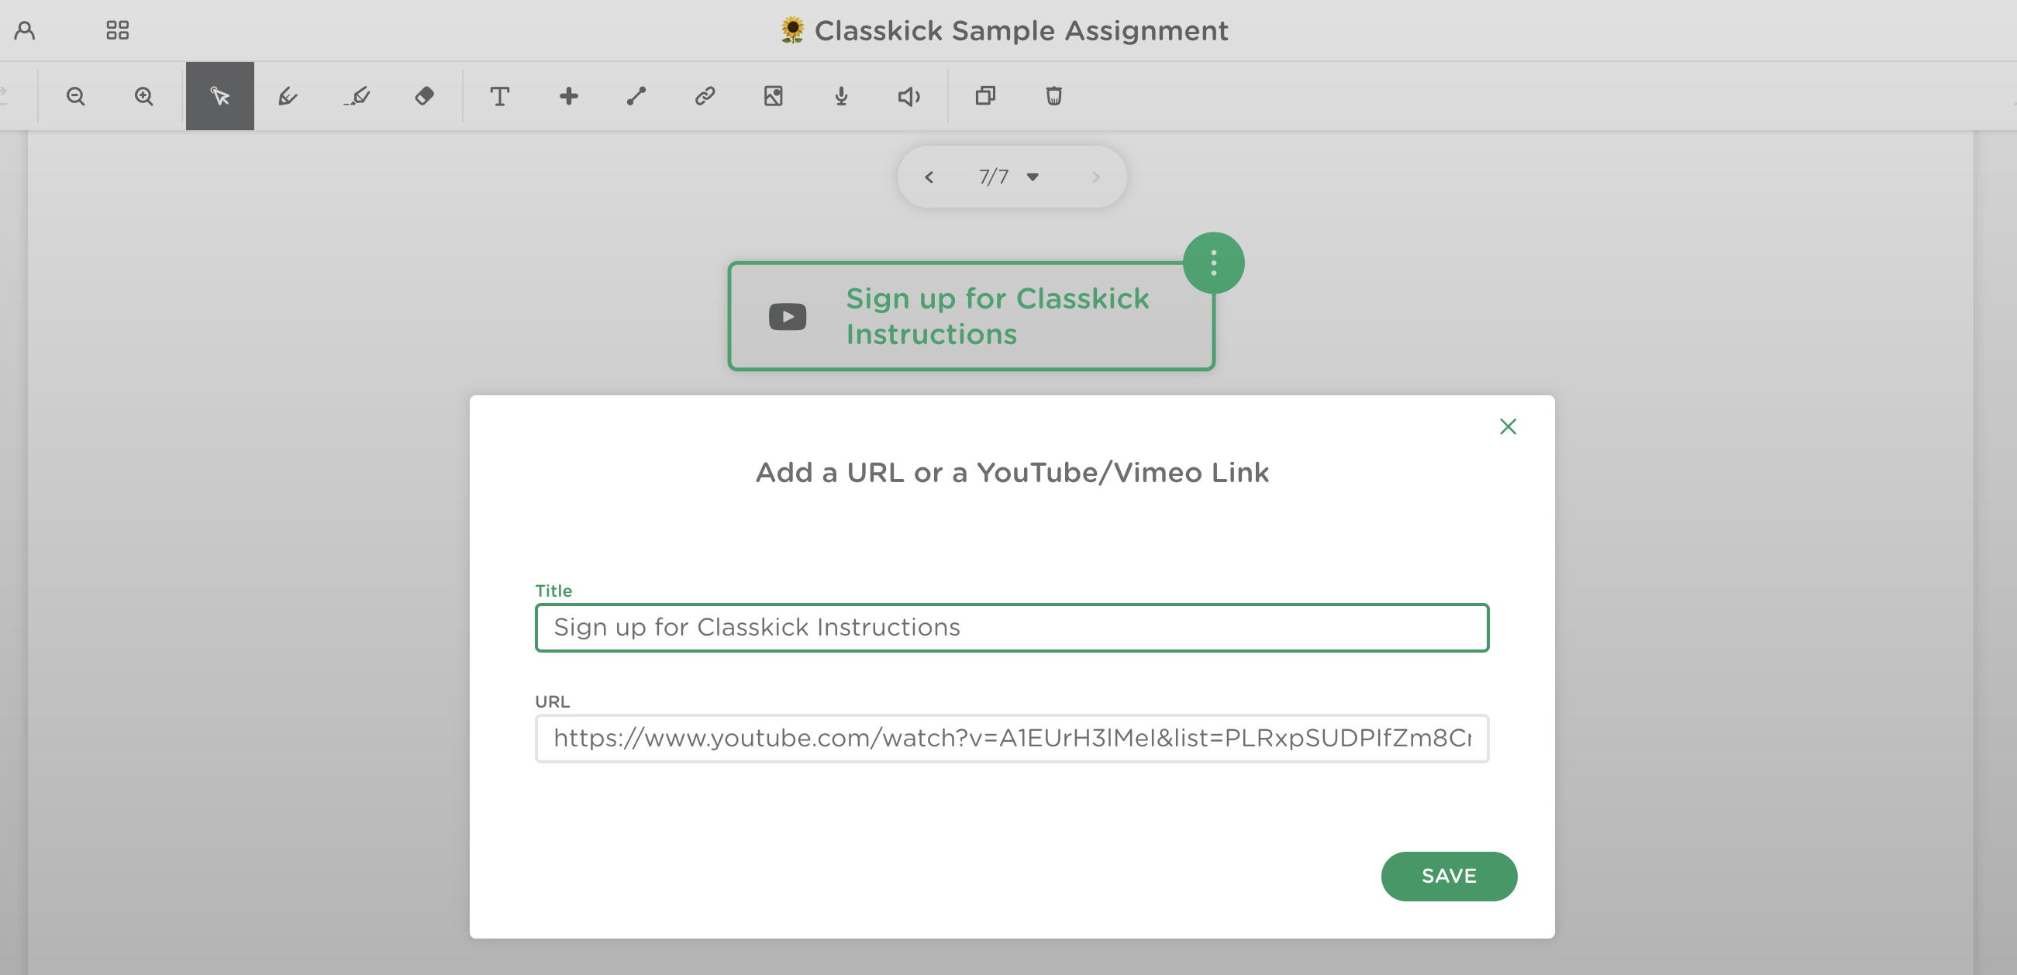Click the zoom out magnifier
This screenshot has height=975, width=2017.
[x=76, y=96]
